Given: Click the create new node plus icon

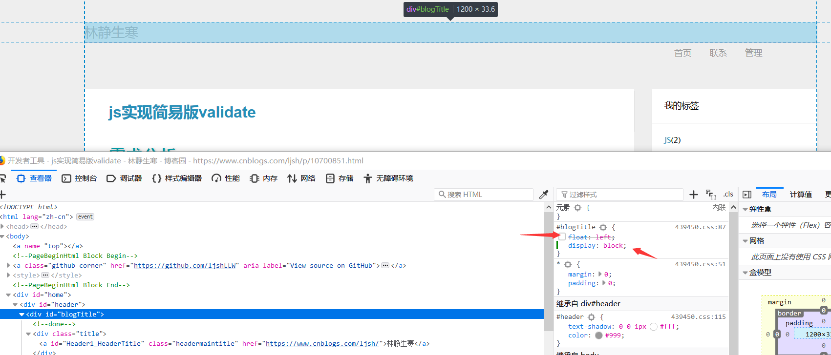Looking at the screenshot, I should click(x=2, y=195).
